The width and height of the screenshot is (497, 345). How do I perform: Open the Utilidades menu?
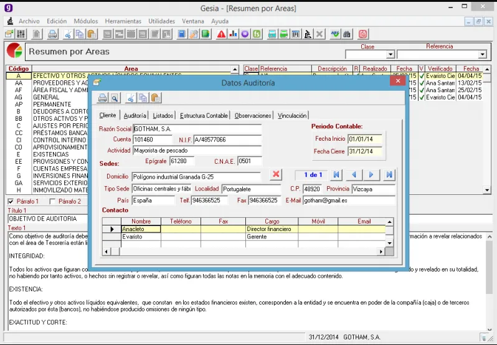[162, 21]
